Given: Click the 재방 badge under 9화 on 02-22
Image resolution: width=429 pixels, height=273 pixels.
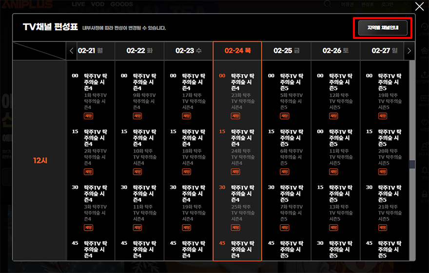Looking at the screenshot, I should (137, 116).
